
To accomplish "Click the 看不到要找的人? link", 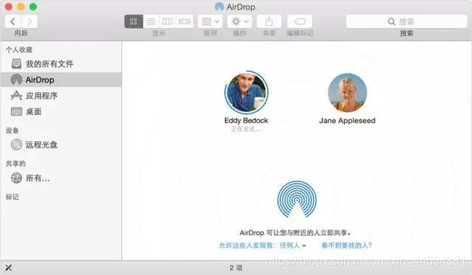I will point(347,246).
